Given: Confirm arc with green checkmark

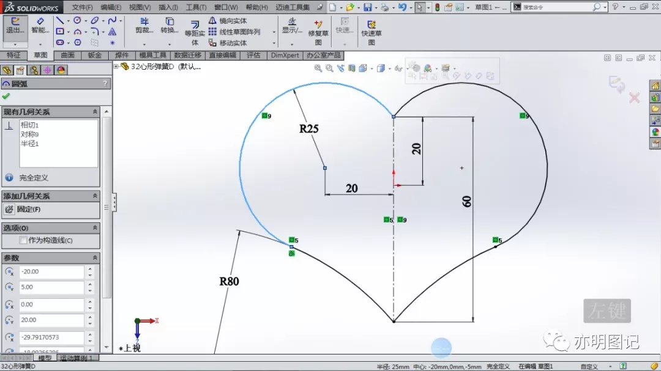Looking at the screenshot, I should pos(6,97).
